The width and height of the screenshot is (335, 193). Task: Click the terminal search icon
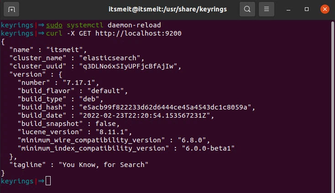[247, 9]
